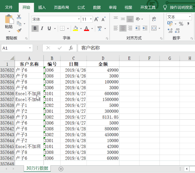Select the Format Painter brush
Image resolution: width=195 pixels, height=173 pixels.
point(19,30)
